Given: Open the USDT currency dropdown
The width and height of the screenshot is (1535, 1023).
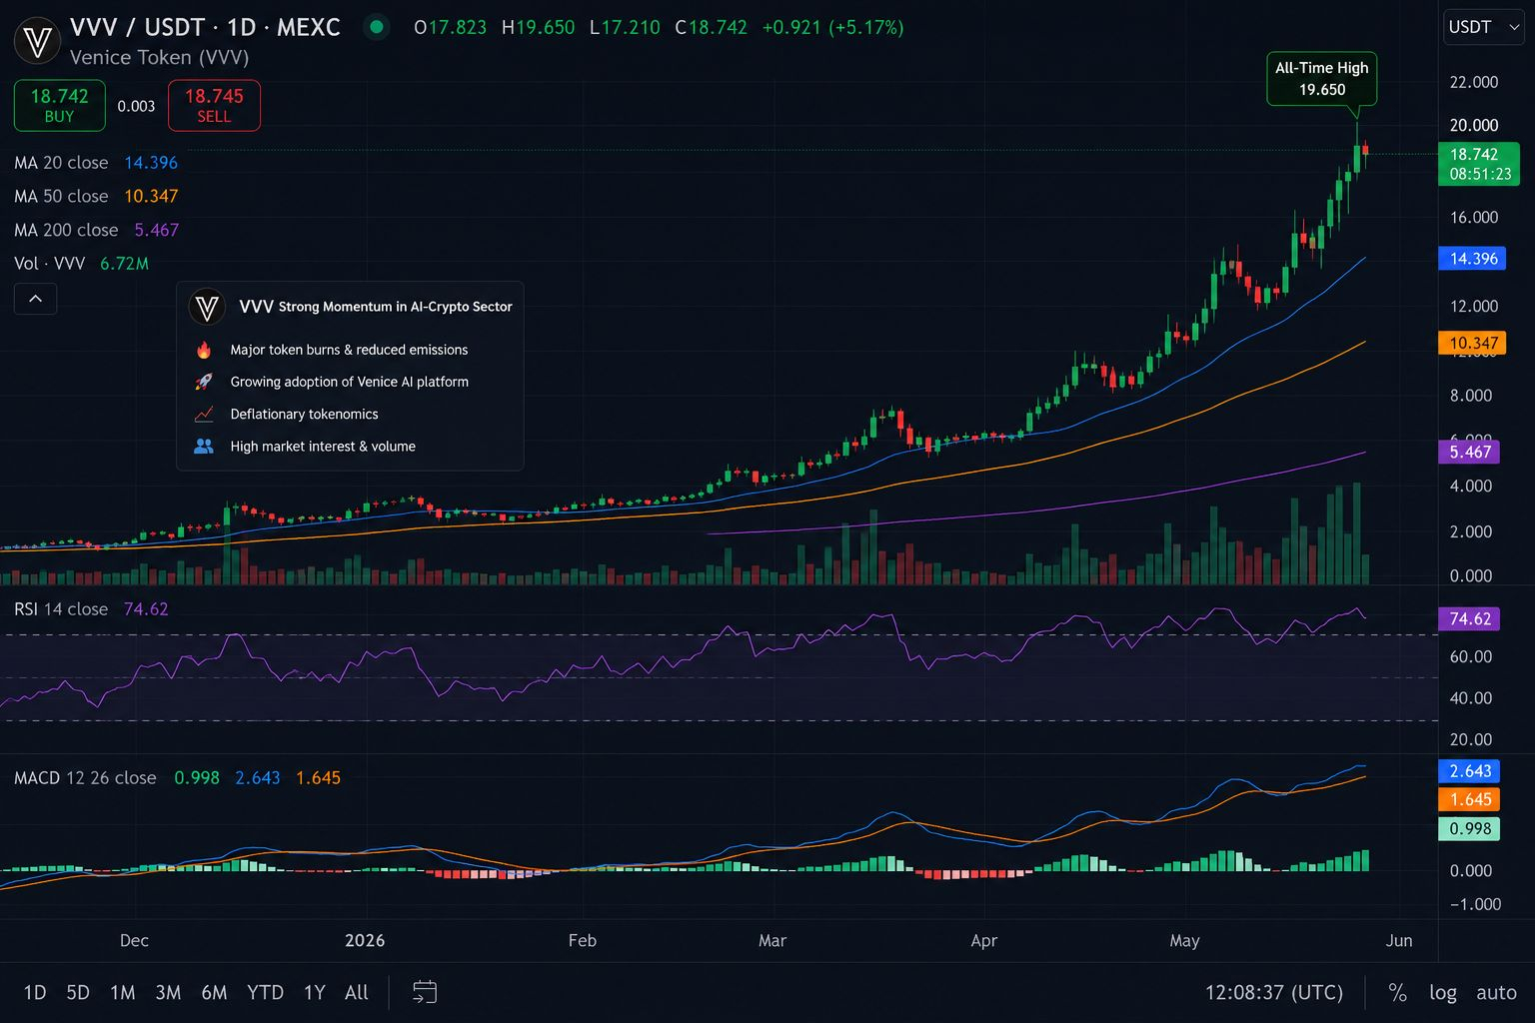Looking at the screenshot, I should tap(1484, 27).
